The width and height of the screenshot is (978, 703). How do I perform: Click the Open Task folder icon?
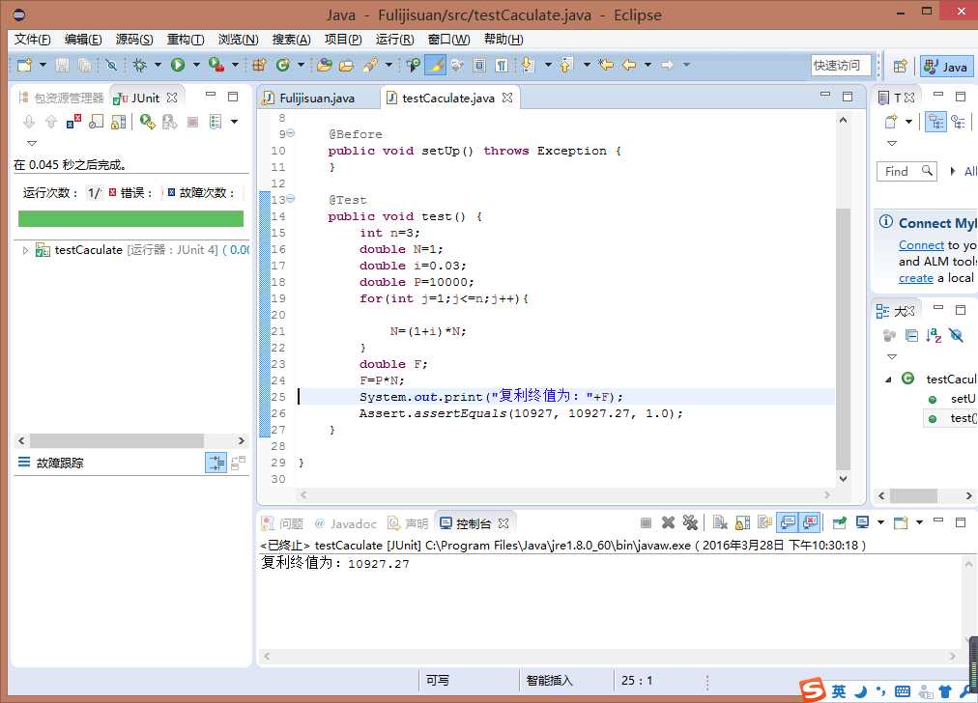(346, 65)
